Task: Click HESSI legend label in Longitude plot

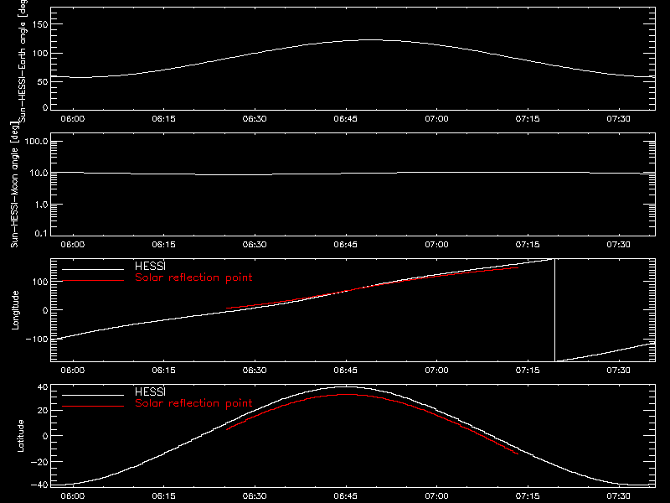Action: tap(150, 266)
